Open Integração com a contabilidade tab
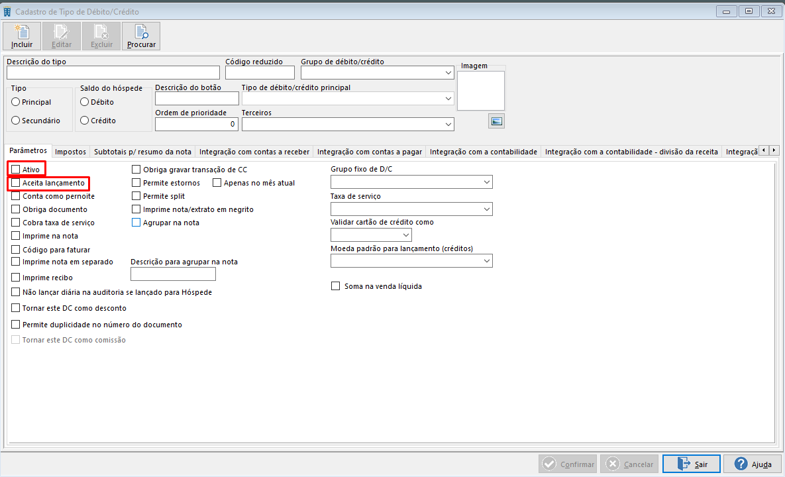 pyautogui.click(x=483, y=152)
